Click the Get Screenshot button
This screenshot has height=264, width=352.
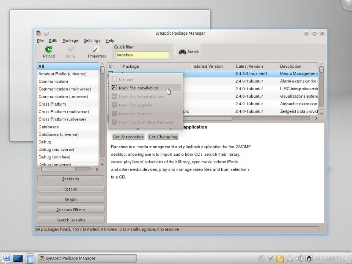point(128,137)
